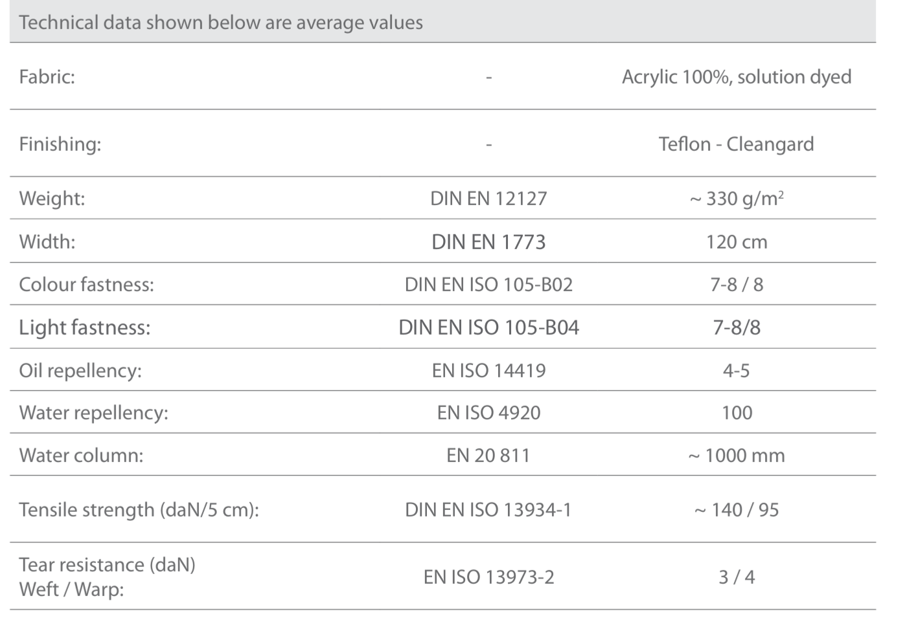This screenshot has height=620, width=916.
Task: Click 'Acrylic 100%, solution dyed' value
Action: 736,77
